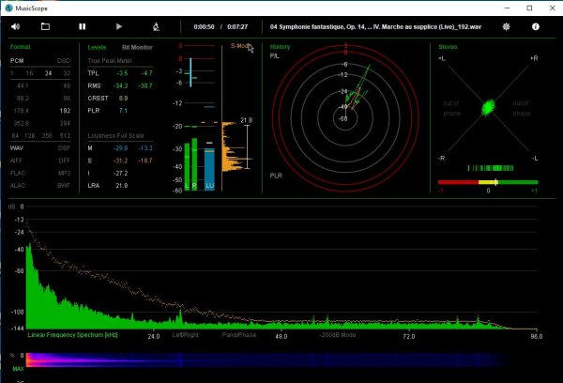This screenshot has width=563, height=383.
Task: Click the stereo correlation meter bar
Action: [x=488, y=181]
